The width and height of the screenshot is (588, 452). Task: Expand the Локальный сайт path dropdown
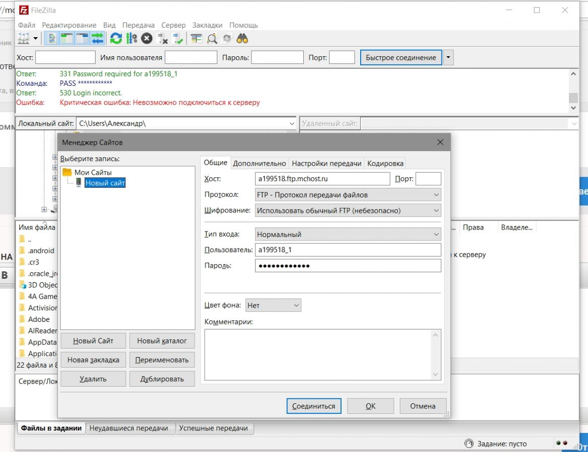[x=292, y=124]
